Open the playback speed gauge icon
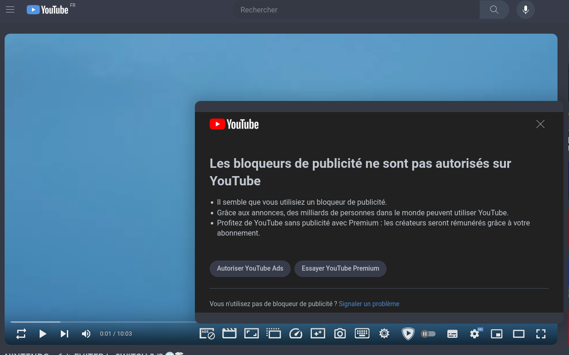Screen dimensions: 569x355 [295, 334]
